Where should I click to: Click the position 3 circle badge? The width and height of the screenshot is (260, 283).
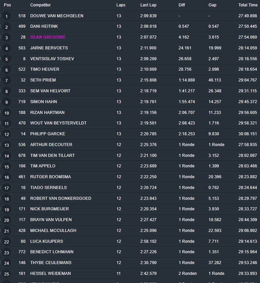coord(6,38)
